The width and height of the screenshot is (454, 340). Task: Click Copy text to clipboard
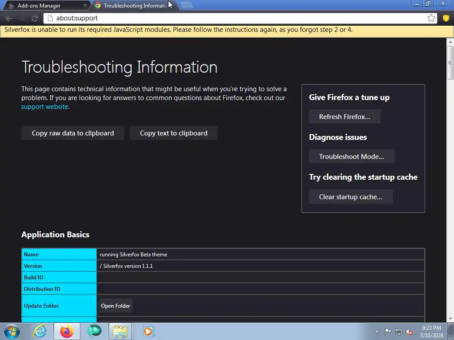click(x=173, y=133)
